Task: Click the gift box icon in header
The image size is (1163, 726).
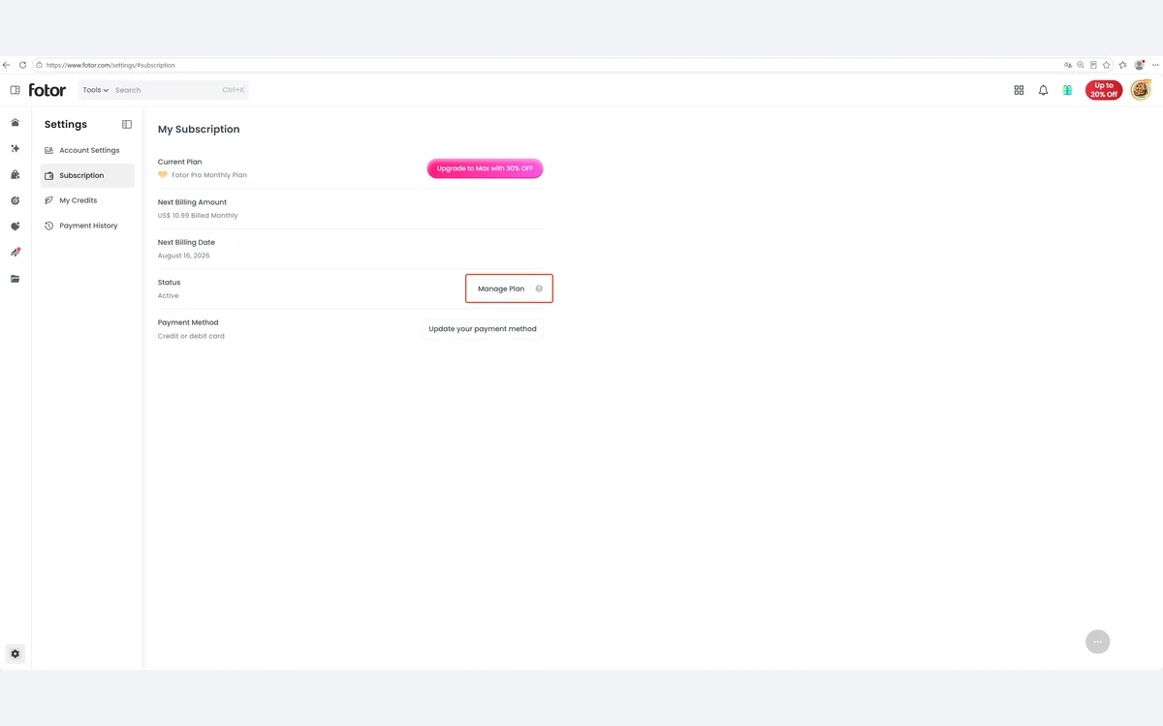Action: (1067, 90)
